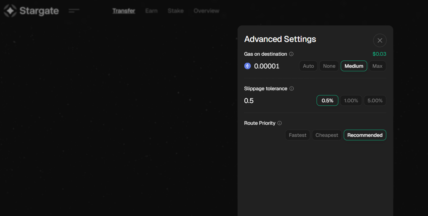Open the hamburger menu lines icon
The width and height of the screenshot is (428, 216).
[74, 11]
